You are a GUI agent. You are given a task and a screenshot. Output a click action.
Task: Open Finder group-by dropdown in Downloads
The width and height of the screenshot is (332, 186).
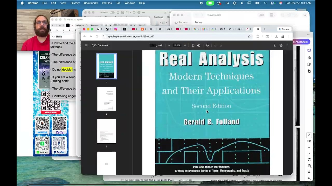[x=272, y=15]
